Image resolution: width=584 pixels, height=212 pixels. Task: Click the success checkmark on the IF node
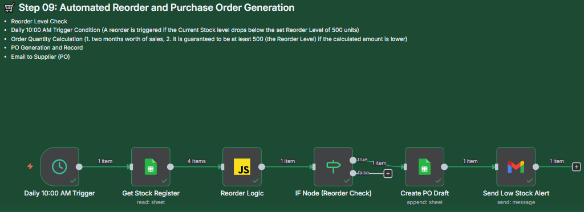coord(347,181)
